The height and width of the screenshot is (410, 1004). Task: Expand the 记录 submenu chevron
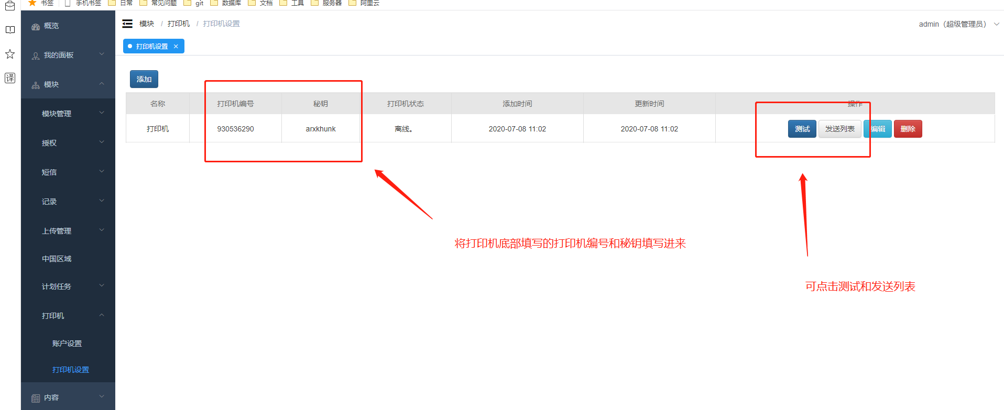[102, 201]
